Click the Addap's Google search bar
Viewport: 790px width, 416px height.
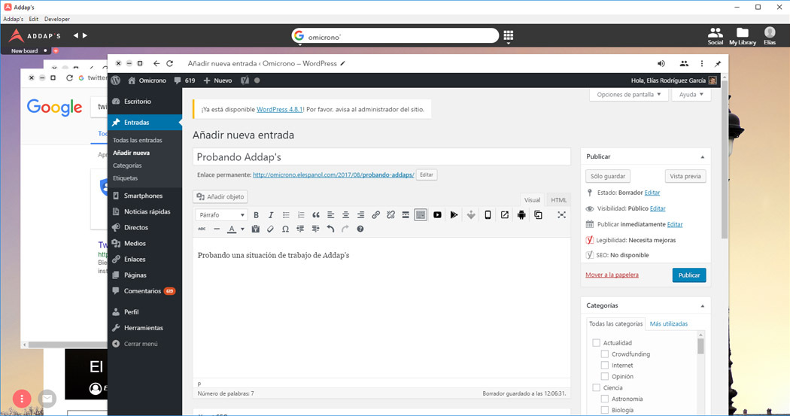[395, 36]
